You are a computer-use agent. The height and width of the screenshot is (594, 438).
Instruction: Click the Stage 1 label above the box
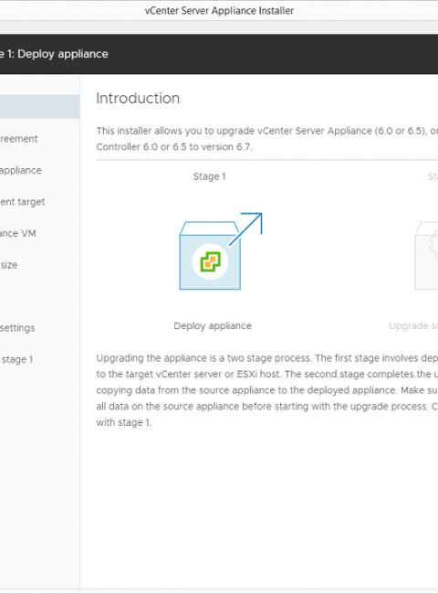click(209, 176)
